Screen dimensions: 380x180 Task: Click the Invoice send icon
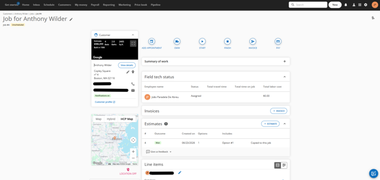coord(253,41)
